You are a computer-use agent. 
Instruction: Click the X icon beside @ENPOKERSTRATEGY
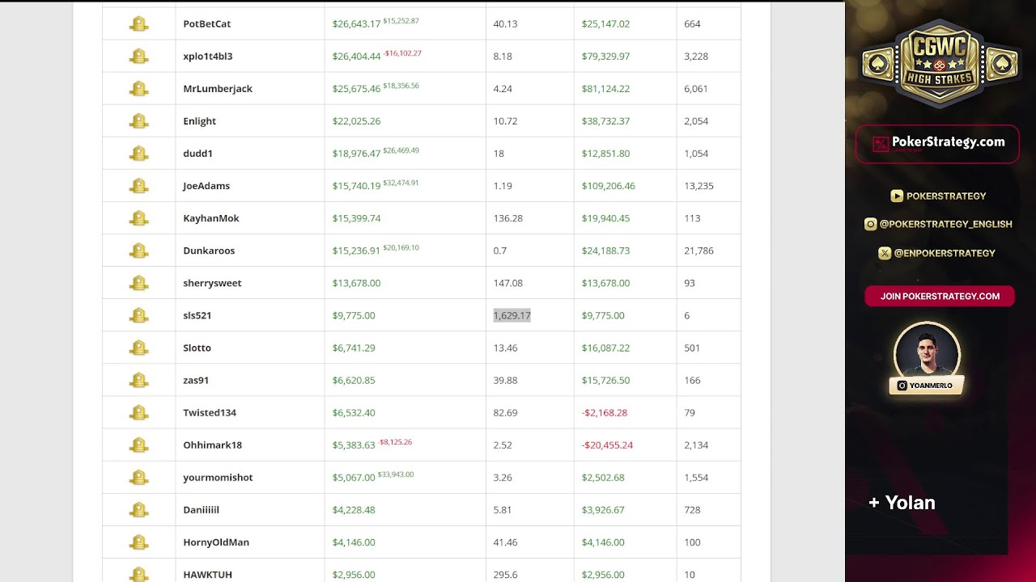[885, 253]
